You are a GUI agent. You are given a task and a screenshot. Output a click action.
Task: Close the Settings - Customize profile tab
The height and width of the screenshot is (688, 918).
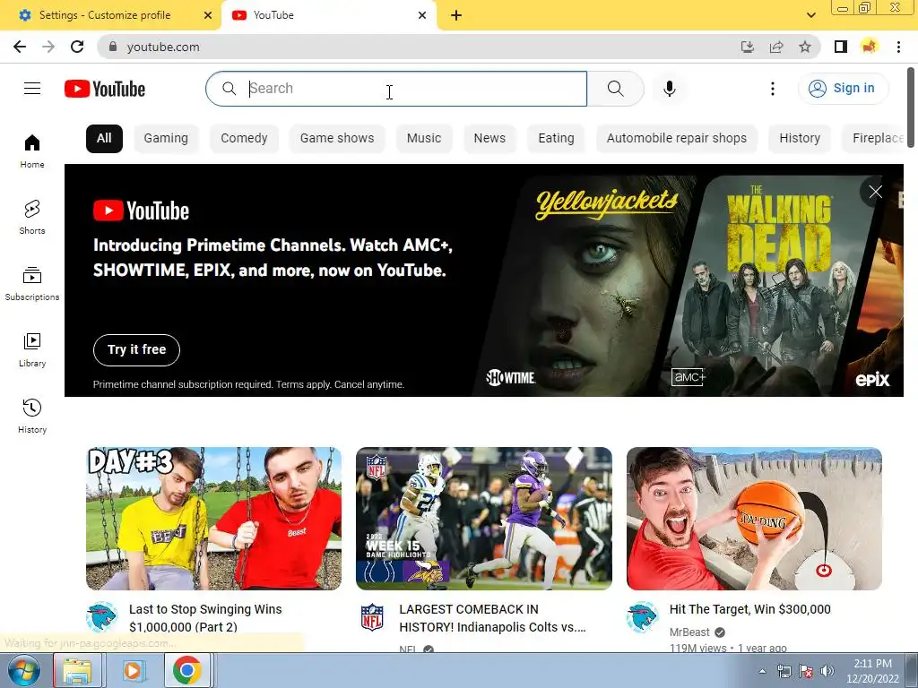[x=208, y=15]
